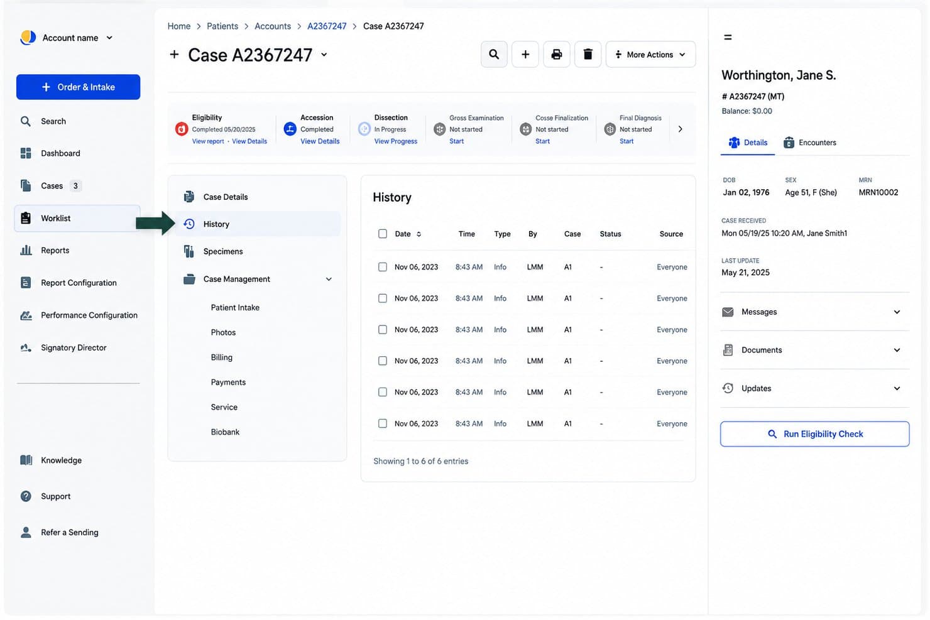
Task: Click the Dissection in-progress step icon
Action: (x=364, y=129)
